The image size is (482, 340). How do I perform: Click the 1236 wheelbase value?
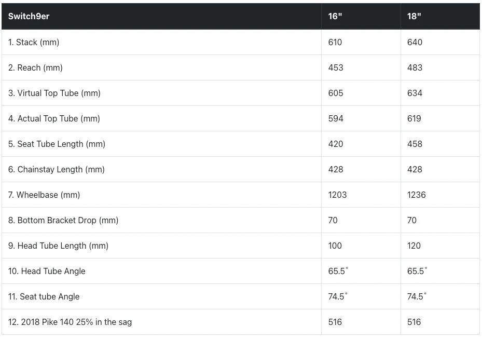[417, 195]
